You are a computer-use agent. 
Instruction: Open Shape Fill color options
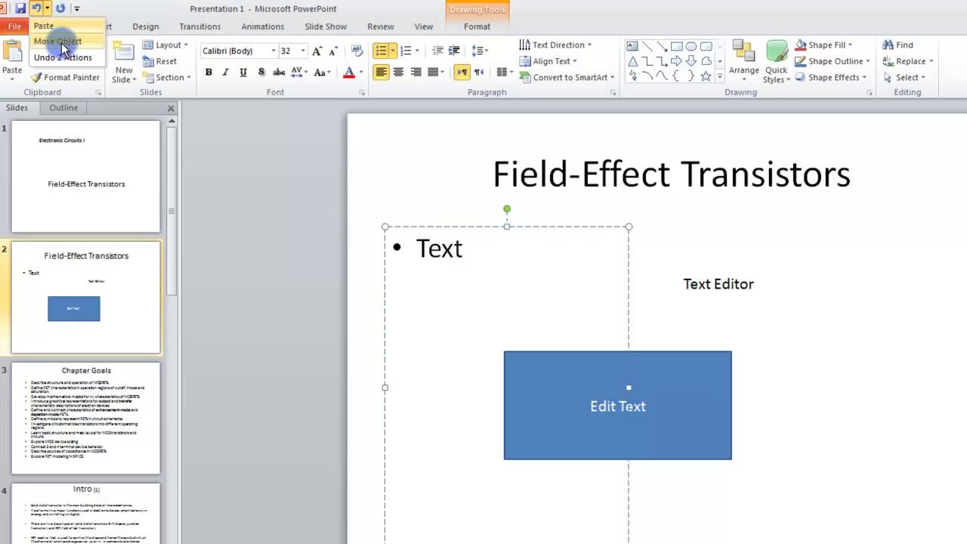(x=824, y=45)
